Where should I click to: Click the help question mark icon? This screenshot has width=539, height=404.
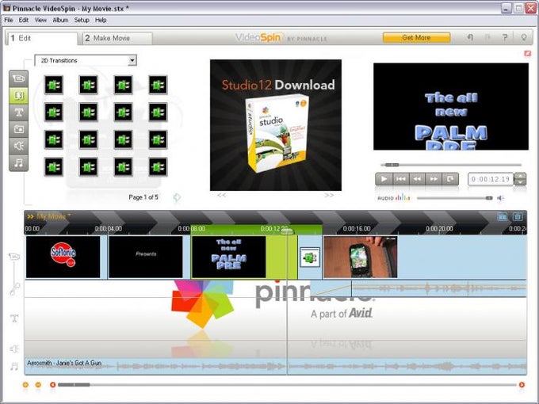pos(505,37)
